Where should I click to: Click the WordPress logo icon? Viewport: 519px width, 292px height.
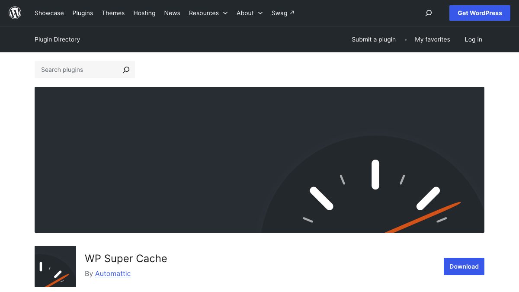pyautogui.click(x=15, y=13)
